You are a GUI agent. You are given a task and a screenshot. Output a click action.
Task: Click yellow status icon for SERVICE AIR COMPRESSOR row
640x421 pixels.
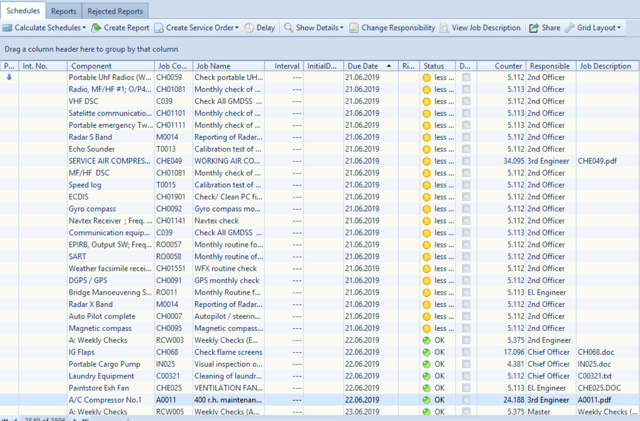[426, 161]
